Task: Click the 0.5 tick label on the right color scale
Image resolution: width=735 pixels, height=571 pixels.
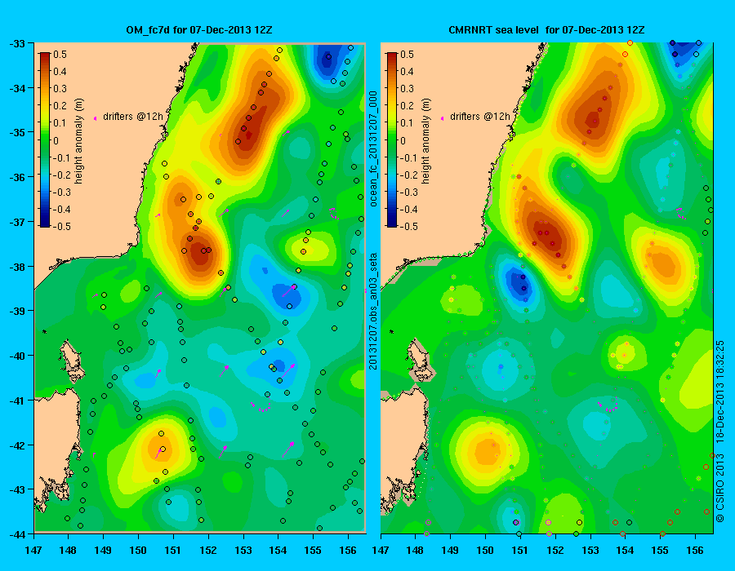Action: coord(407,55)
